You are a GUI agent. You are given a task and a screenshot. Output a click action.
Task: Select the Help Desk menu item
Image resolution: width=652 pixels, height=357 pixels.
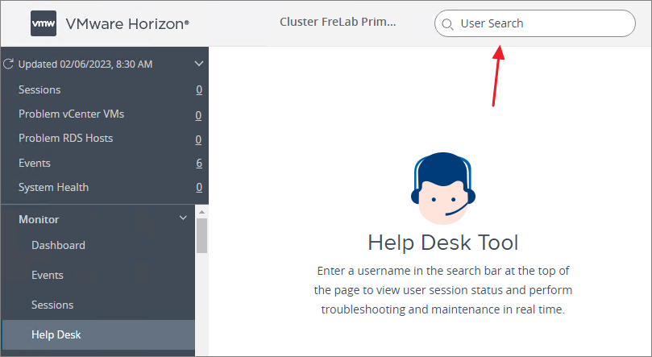pyautogui.click(x=56, y=334)
